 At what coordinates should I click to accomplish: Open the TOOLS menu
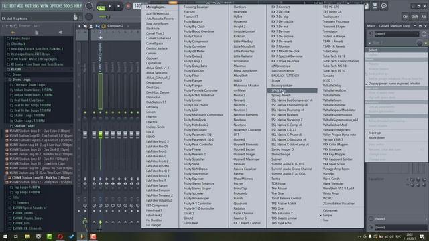[x=68, y=6]
